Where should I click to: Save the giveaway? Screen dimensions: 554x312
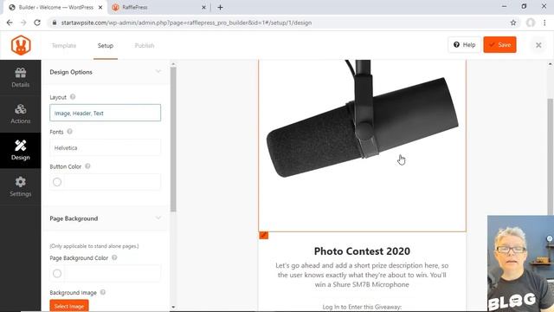coord(500,44)
